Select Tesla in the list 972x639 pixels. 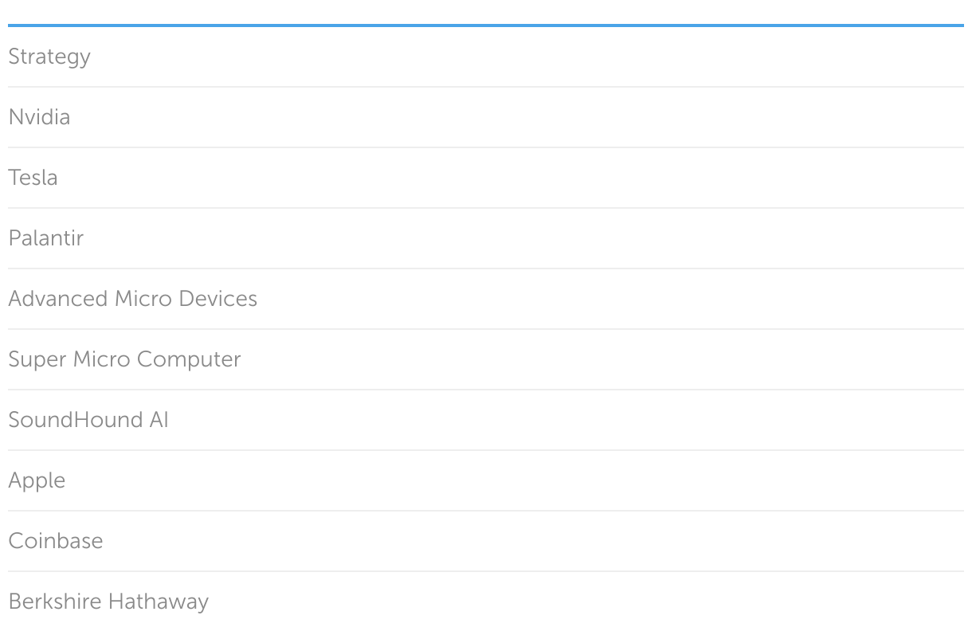pyautogui.click(x=33, y=178)
